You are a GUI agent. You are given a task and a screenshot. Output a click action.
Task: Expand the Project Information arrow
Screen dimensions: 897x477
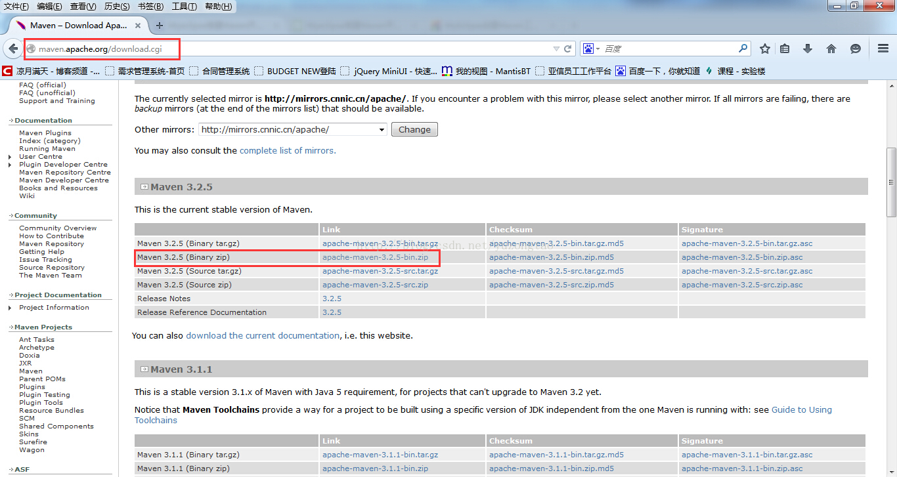click(x=10, y=308)
